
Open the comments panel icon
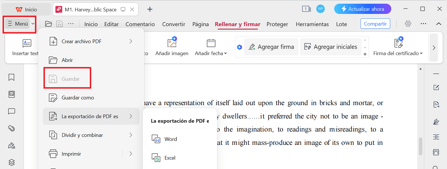tap(11, 111)
